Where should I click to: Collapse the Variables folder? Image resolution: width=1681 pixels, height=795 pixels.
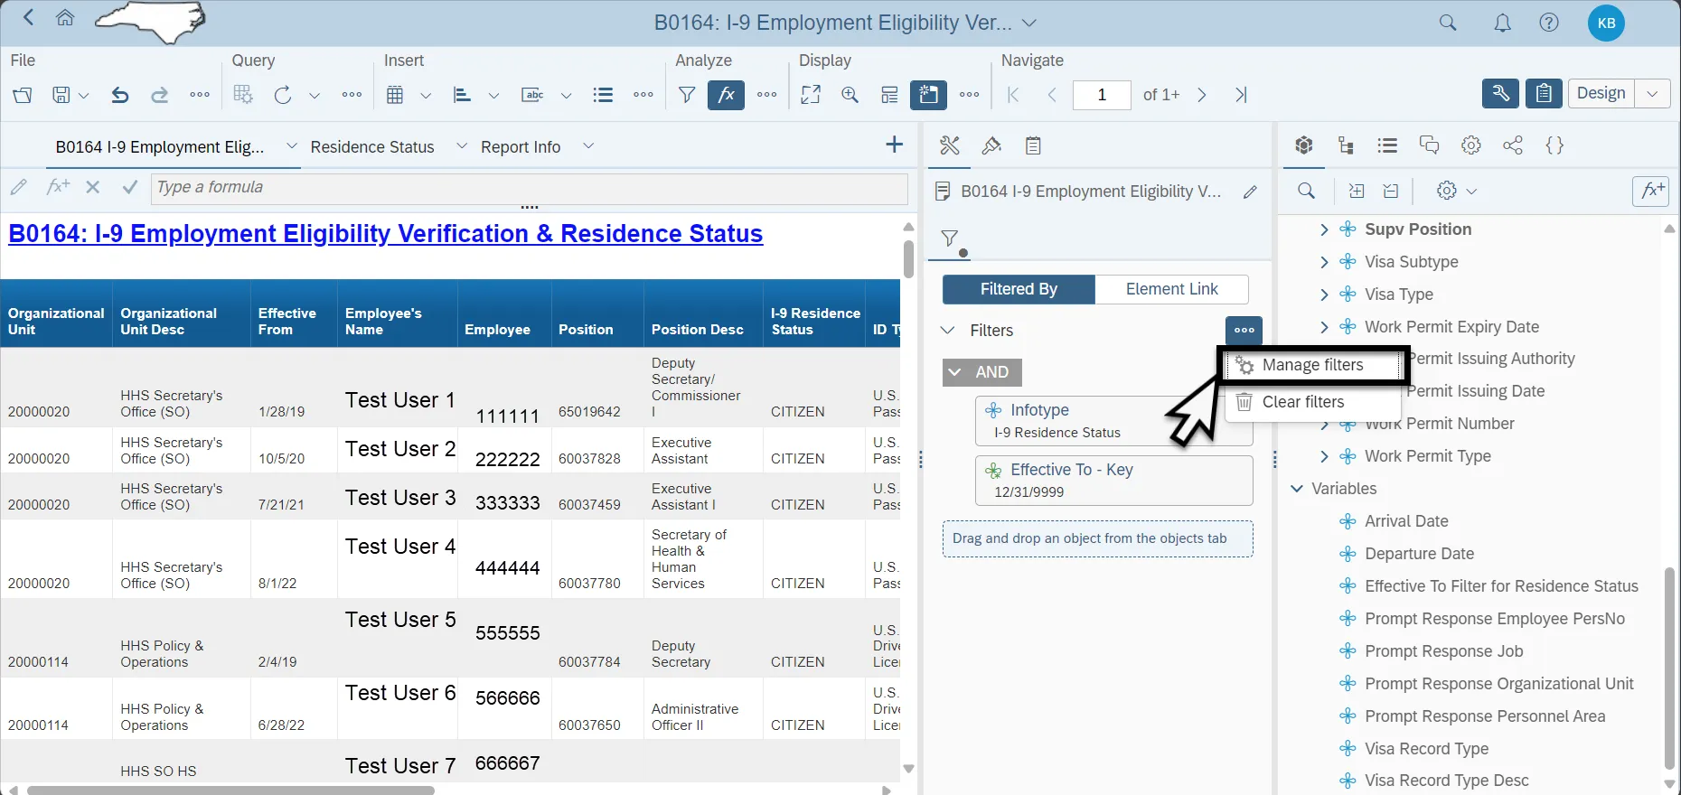click(x=1297, y=489)
